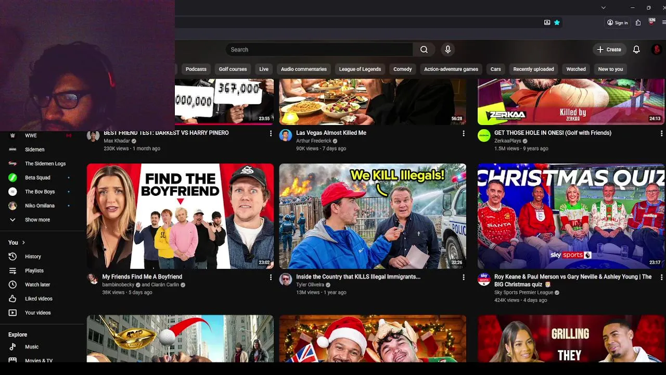Open the GET THOSE HOLE IN ONES title

point(553,133)
